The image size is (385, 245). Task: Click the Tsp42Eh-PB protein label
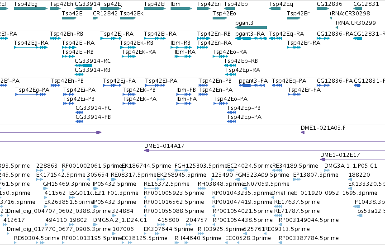(67, 81)
